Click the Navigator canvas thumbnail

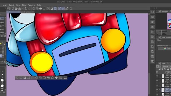tap(169, 21)
